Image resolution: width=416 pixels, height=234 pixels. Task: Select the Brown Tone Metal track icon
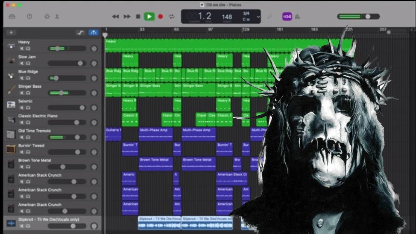pos(11,164)
